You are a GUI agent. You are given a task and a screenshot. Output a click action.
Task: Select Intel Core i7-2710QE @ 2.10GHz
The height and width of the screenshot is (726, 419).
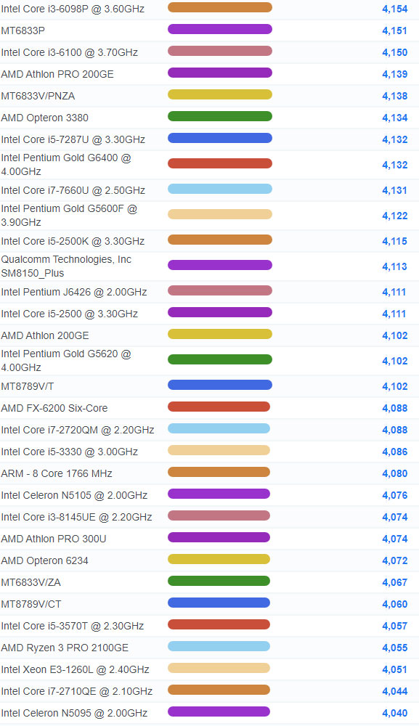pyautogui.click(x=77, y=691)
